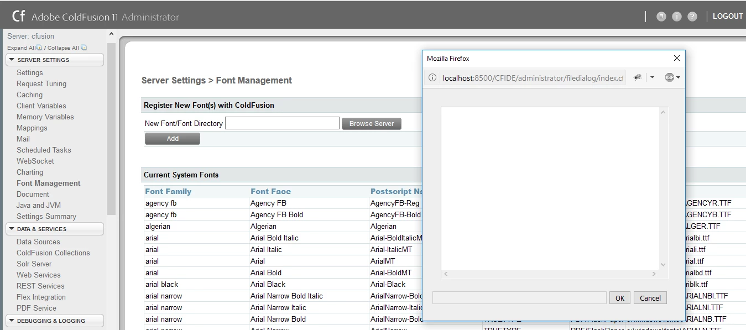Open the WebSocket page
746x330 pixels.
tap(35, 161)
